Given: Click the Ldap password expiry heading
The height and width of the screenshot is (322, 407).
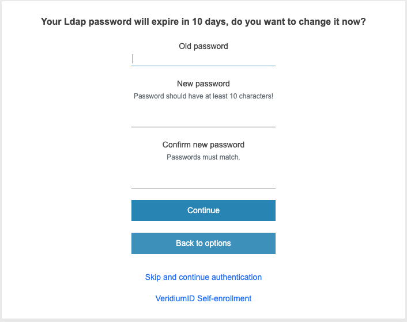Looking at the screenshot, I should [203, 22].
